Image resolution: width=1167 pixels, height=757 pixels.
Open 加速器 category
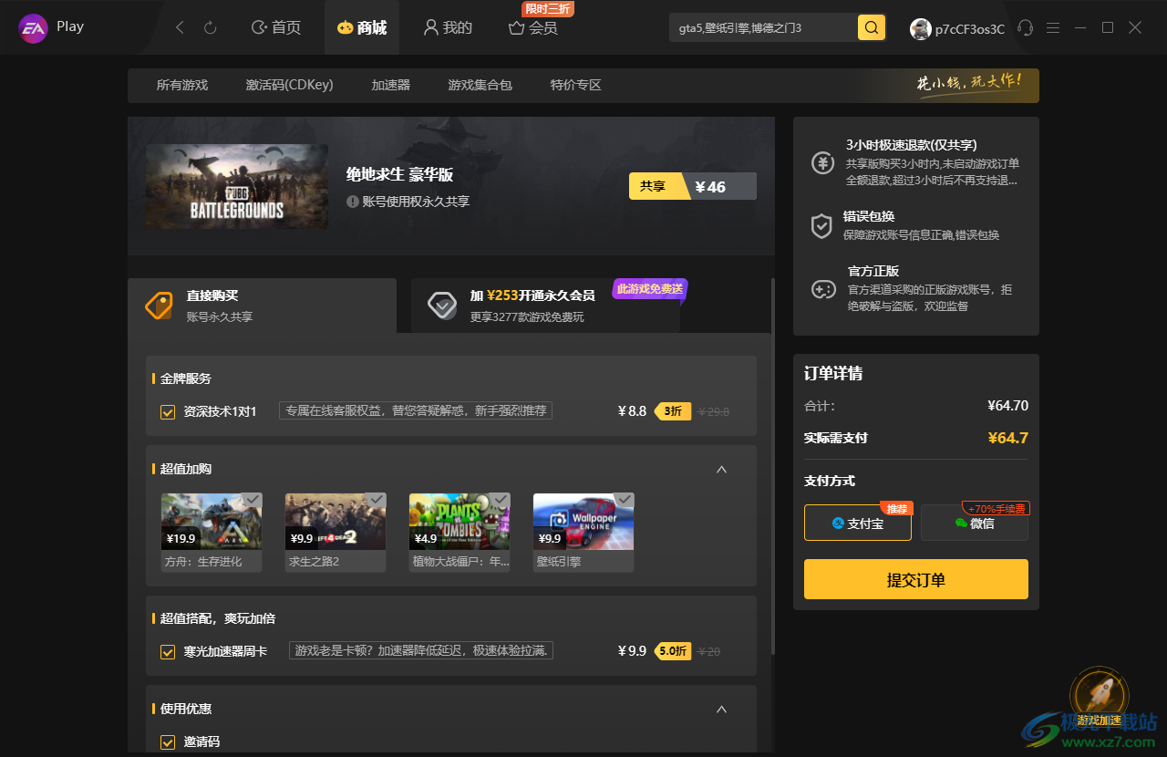click(x=391, y=85)
